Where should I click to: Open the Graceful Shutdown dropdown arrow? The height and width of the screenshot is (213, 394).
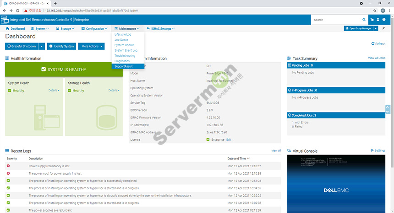coord(42,46)
